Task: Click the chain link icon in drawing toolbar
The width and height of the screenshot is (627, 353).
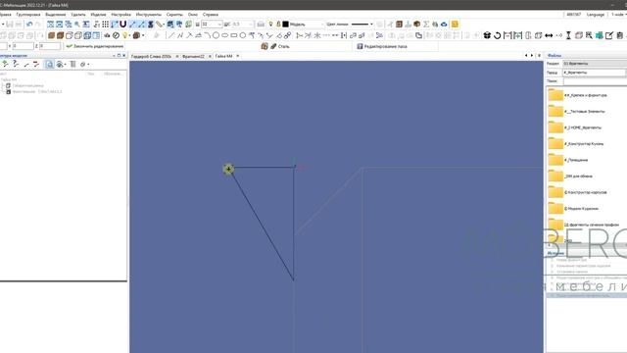Action: tap(287, 35)
